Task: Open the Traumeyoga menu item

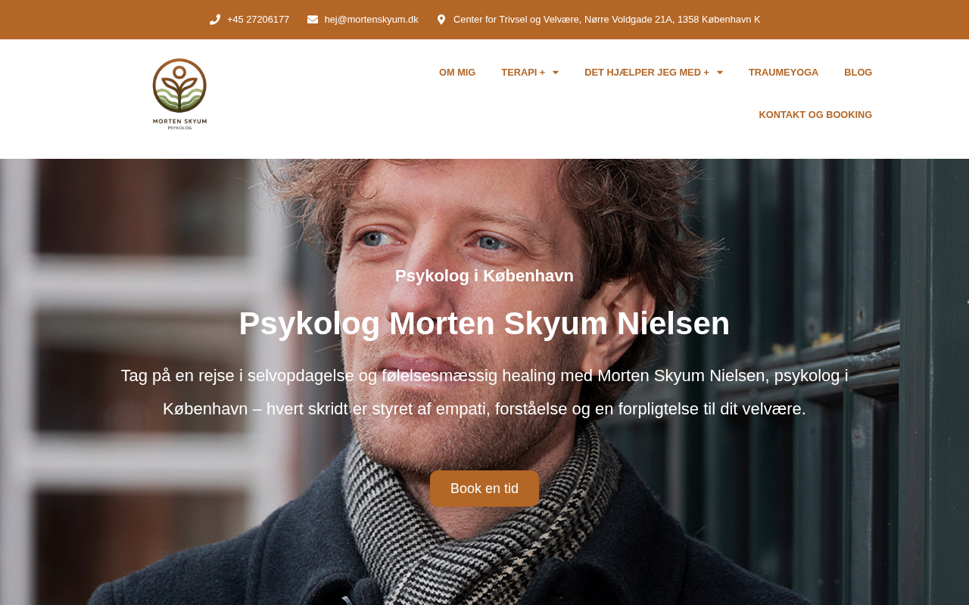Action: 784,73
